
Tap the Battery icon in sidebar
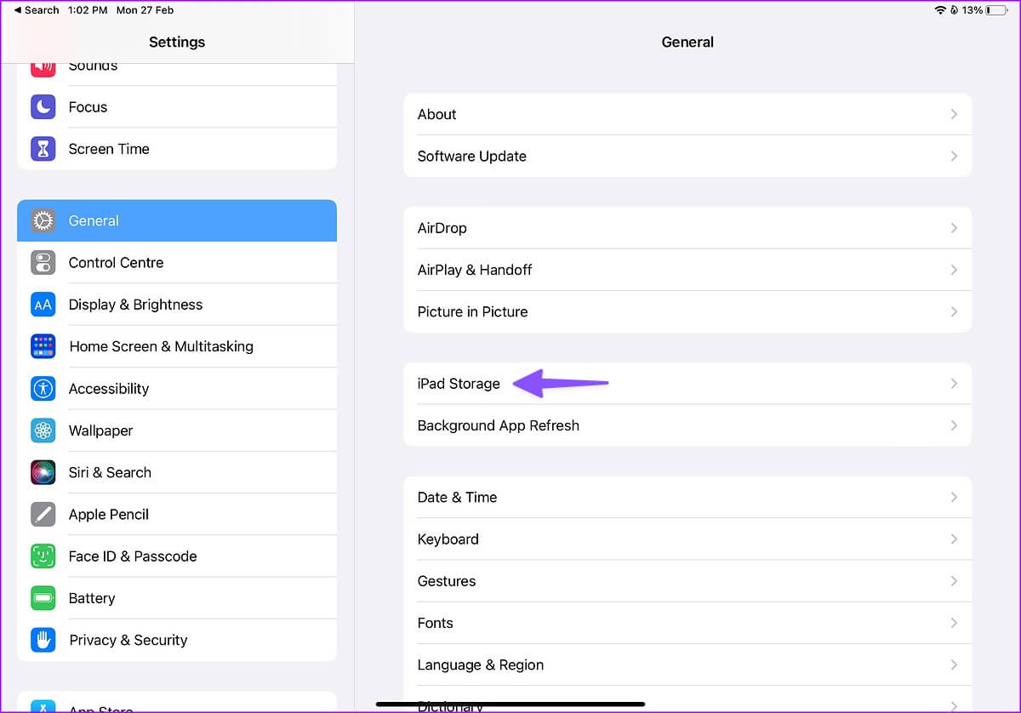(43, 598)
